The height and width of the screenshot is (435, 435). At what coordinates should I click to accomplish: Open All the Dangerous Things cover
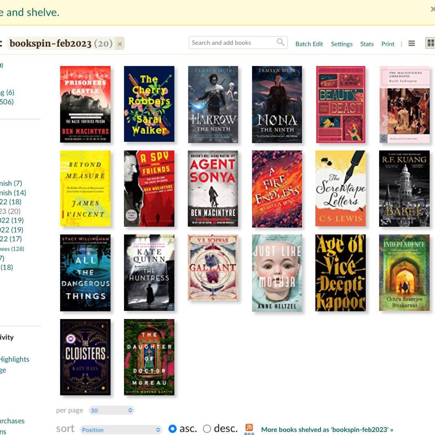pos(85,273)
